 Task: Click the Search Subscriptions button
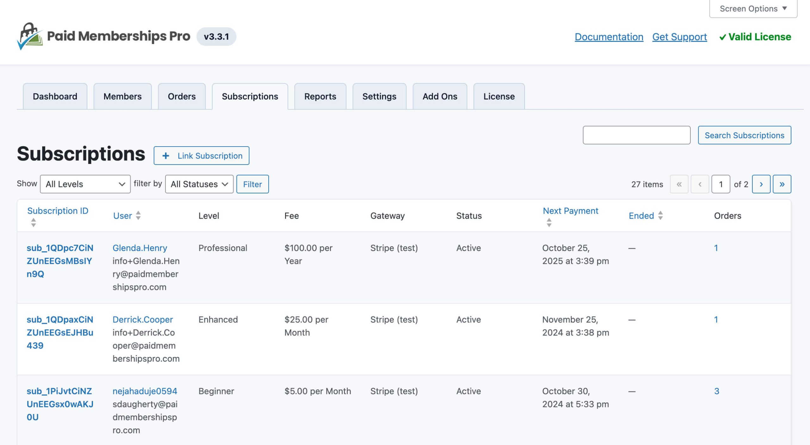coord(744,135)
